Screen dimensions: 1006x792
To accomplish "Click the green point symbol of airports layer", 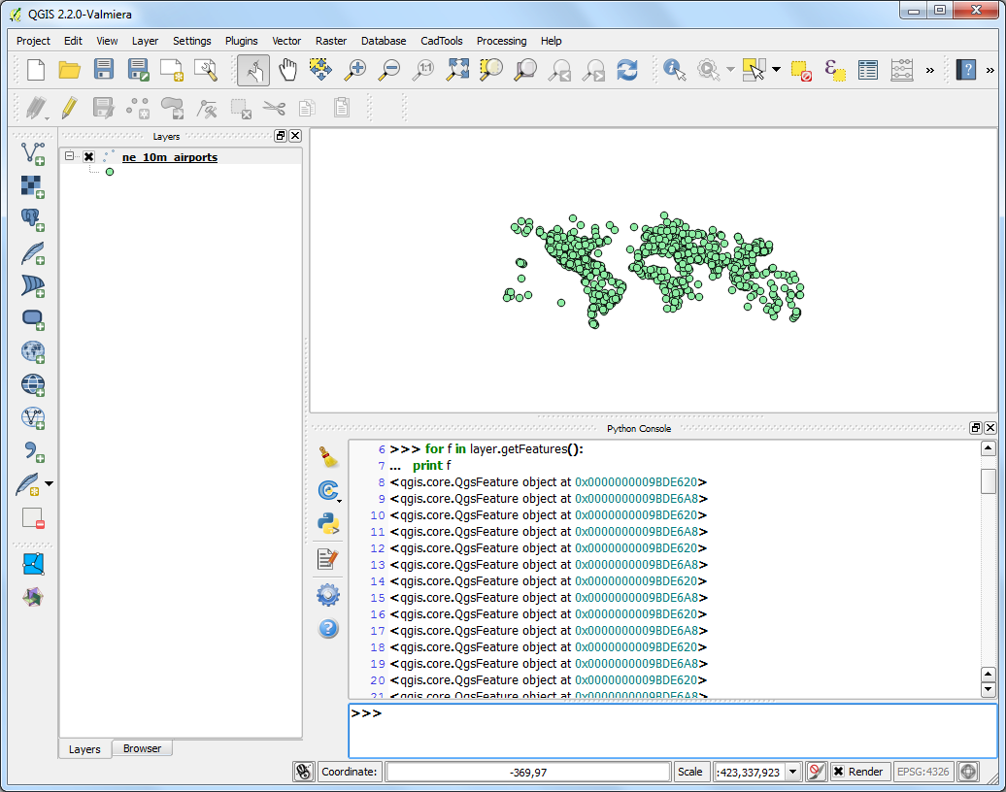I will (x=110, y=172).
